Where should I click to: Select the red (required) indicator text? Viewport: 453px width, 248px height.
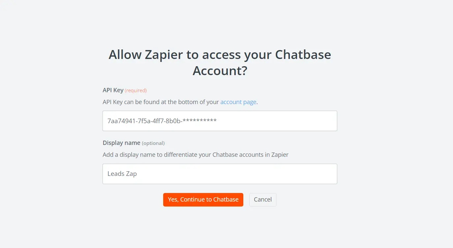(x=136, y=90)
